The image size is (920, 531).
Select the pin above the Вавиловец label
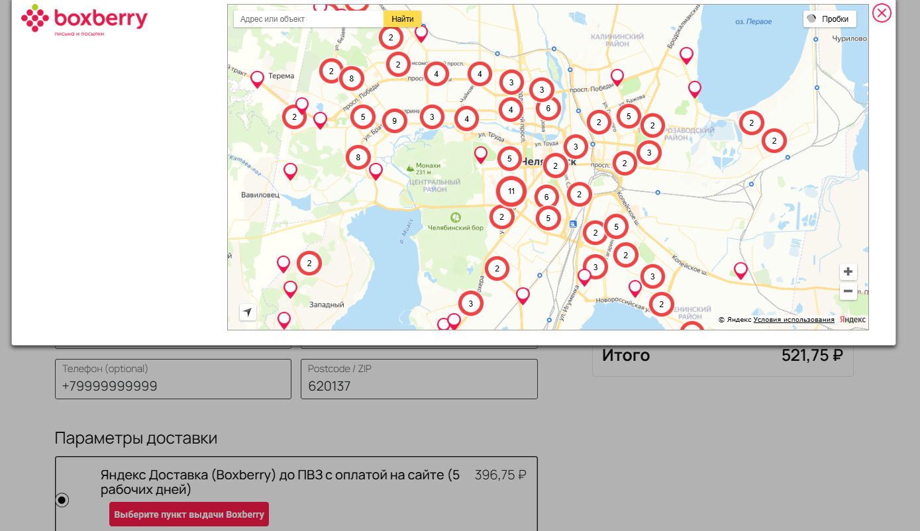290,171
